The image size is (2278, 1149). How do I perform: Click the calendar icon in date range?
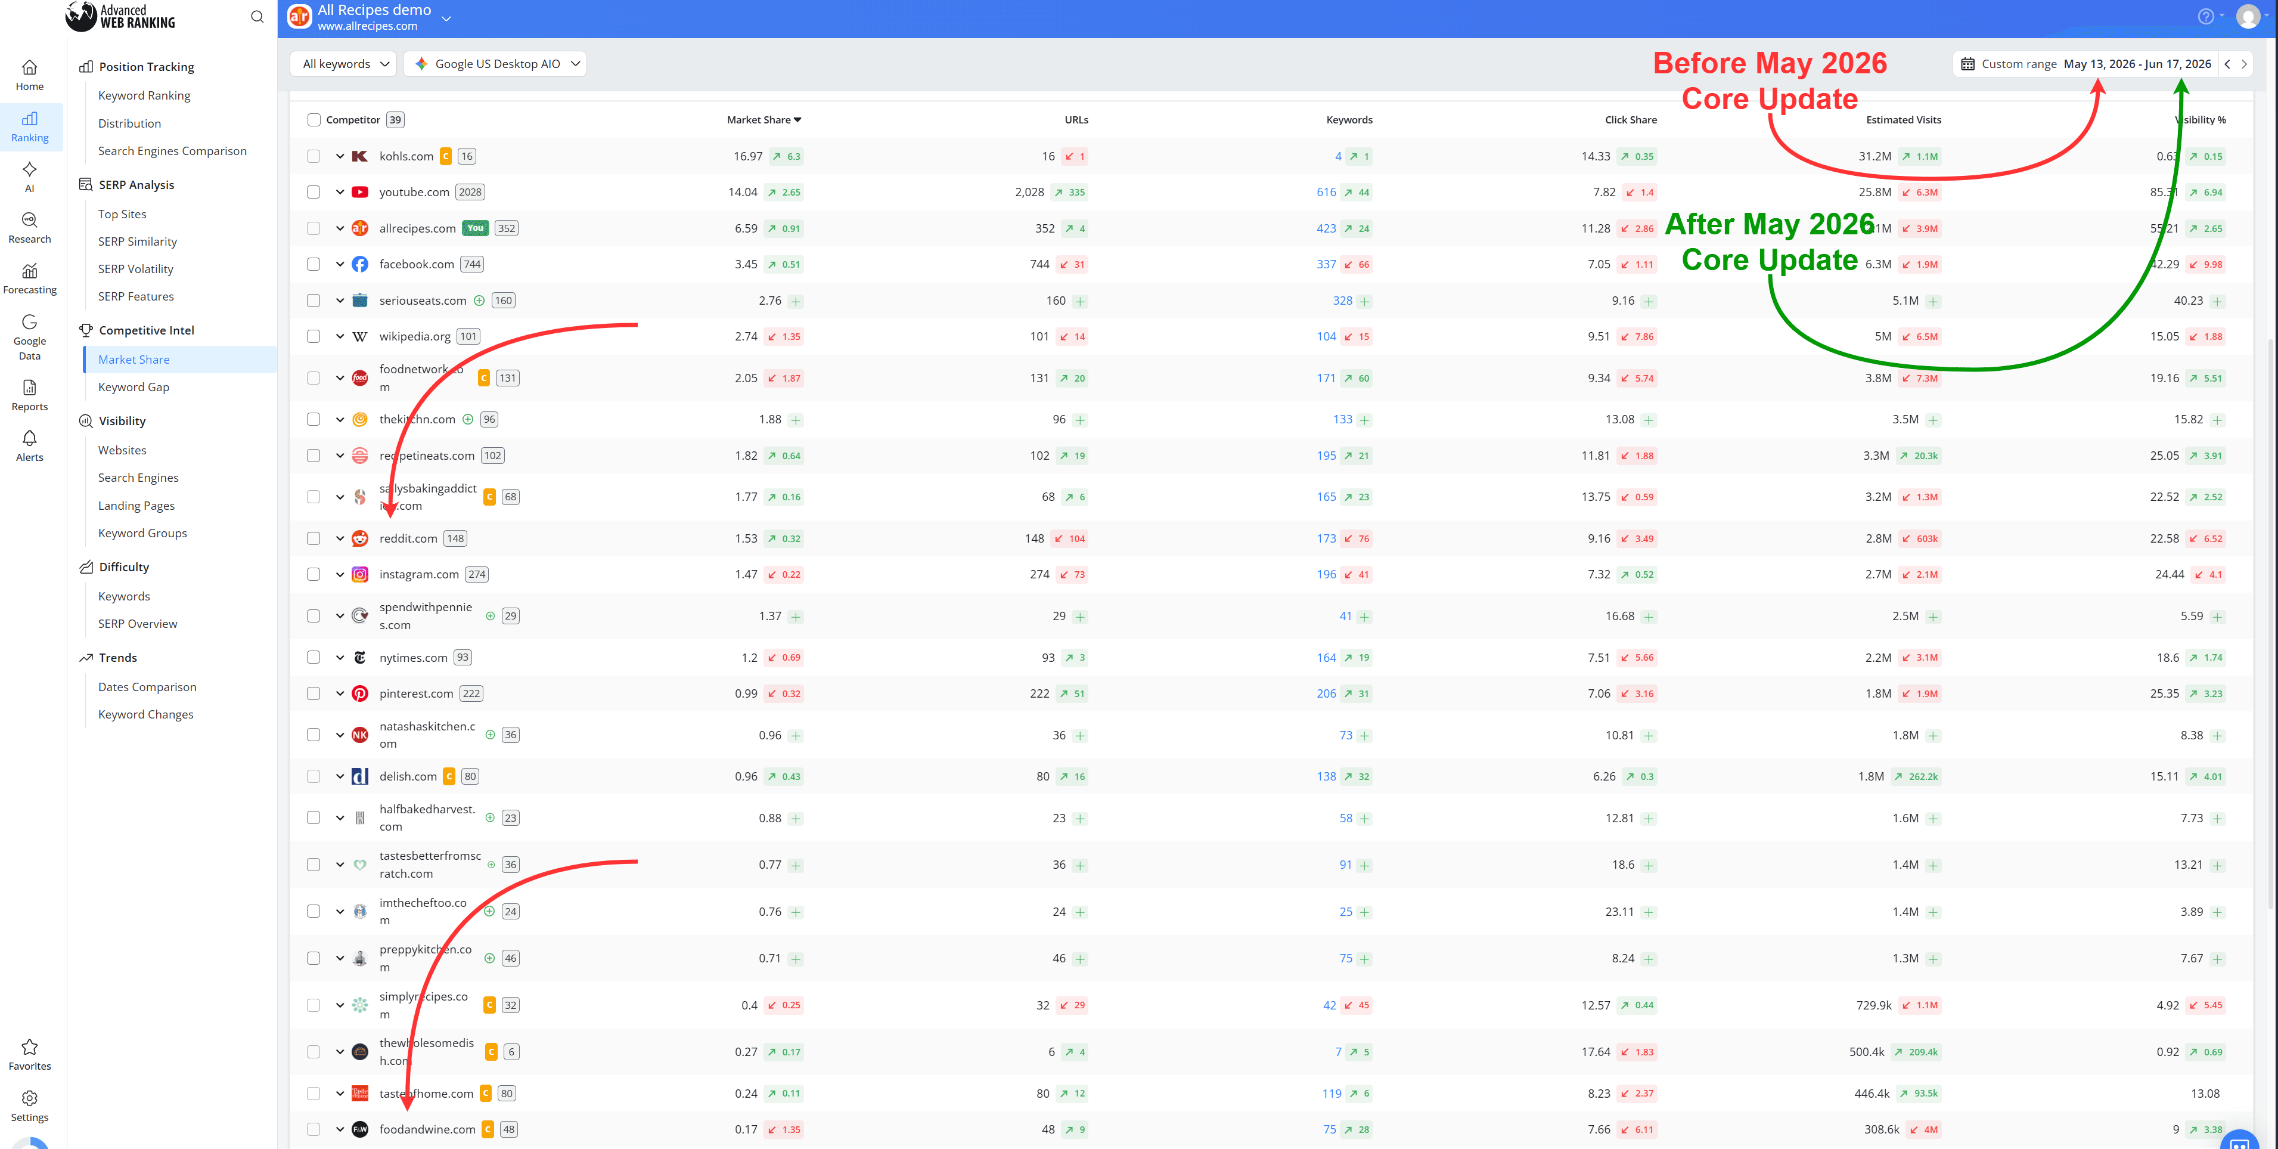(x=1967, y=64)
